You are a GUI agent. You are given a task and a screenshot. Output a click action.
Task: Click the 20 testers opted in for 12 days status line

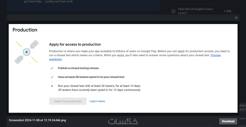coord(99,90)
